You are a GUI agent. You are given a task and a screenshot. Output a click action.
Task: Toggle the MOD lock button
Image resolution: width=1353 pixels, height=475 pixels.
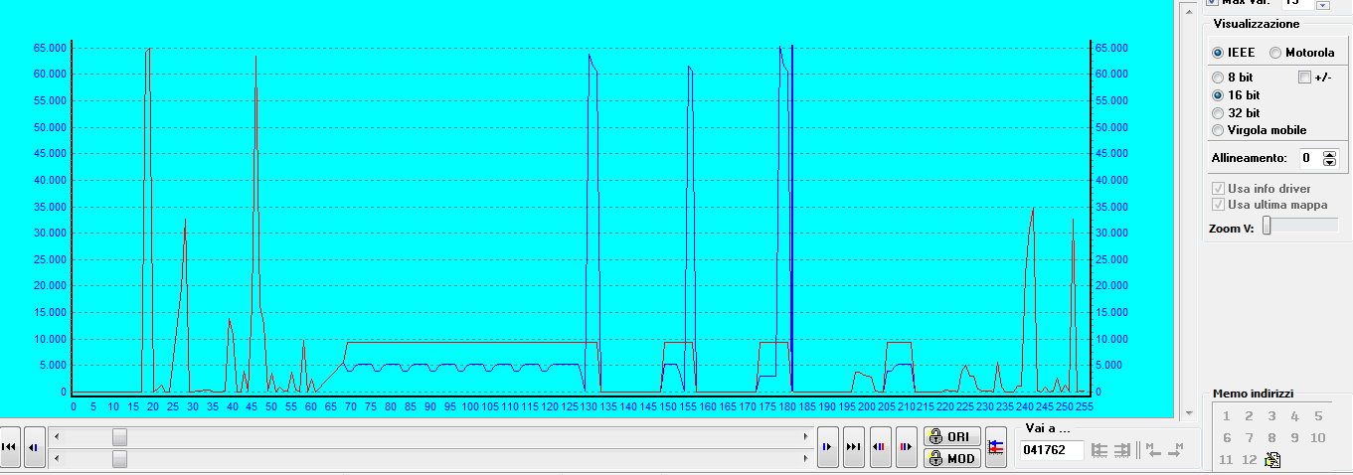(x=952, y=458)
